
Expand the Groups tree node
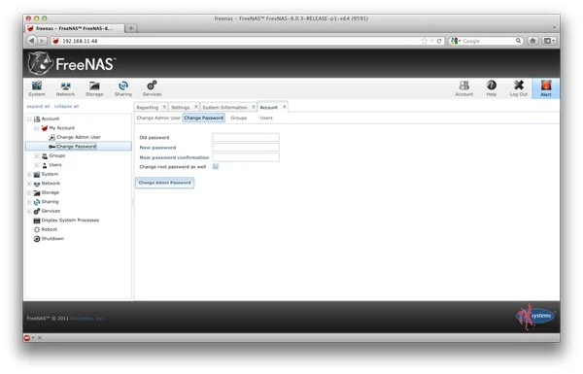click(37, 155)
